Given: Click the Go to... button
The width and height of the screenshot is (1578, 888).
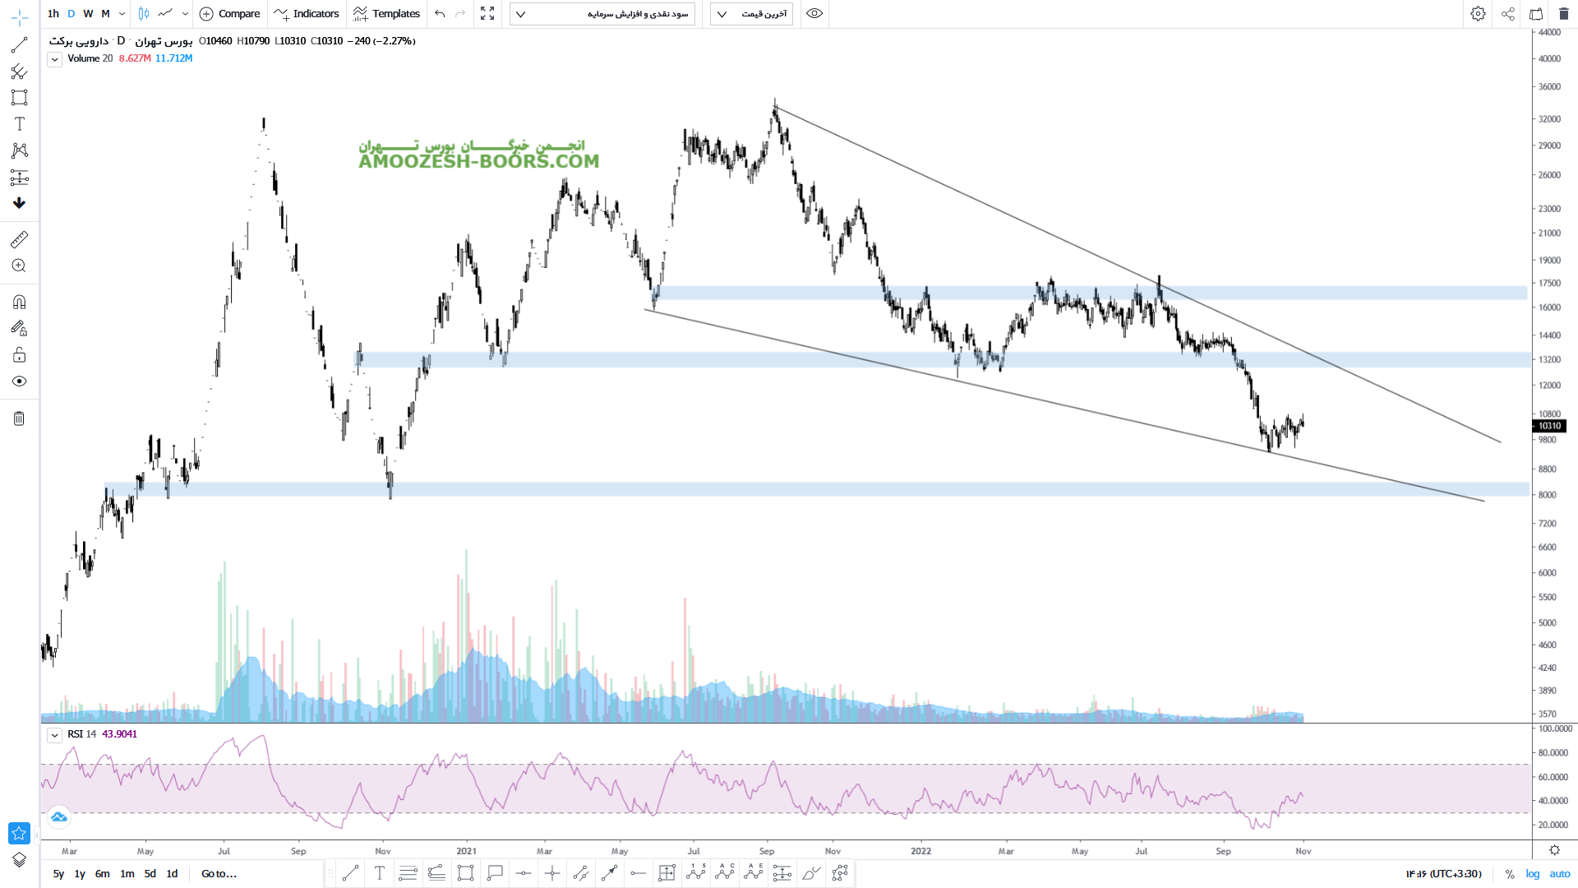Looking at the screenshot, I should pyautogui.click(x=219, y=874).
